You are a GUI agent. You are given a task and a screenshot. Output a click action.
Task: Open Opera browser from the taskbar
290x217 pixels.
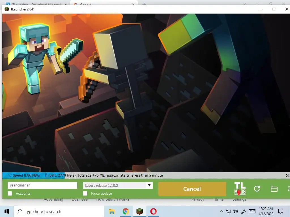pos(153,211)
